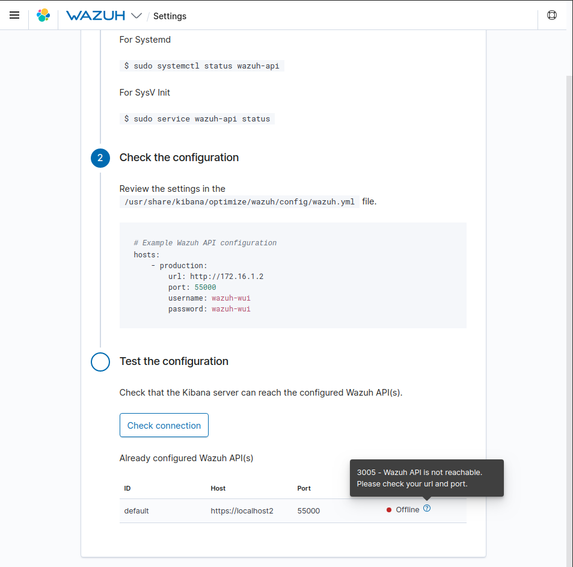Viewport: 573px width, 567px height.
Task: Select the numbered circle for step 2
Action: click(x=100, y=158)
